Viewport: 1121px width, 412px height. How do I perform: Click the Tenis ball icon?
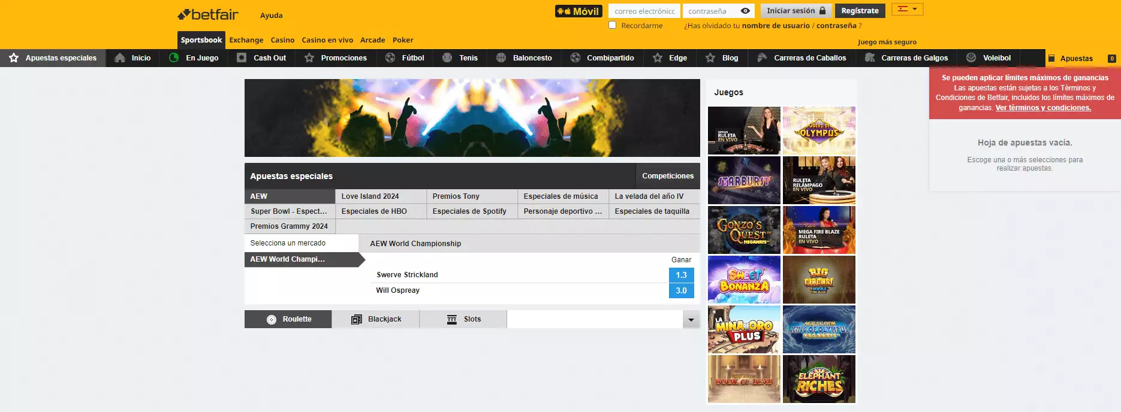click(x=447, y=58)
